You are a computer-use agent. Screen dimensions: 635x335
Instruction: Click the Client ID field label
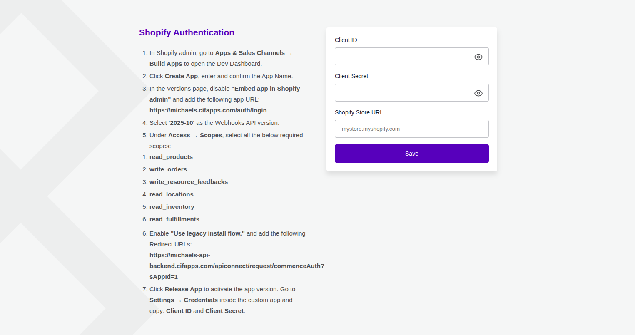pos(346,40)
